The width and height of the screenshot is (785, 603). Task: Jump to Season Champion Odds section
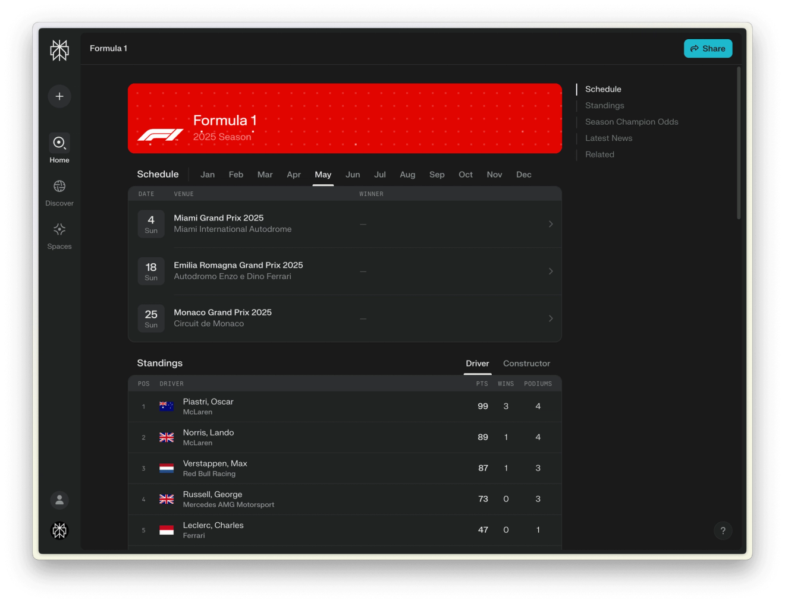click(x=632, y=122)
